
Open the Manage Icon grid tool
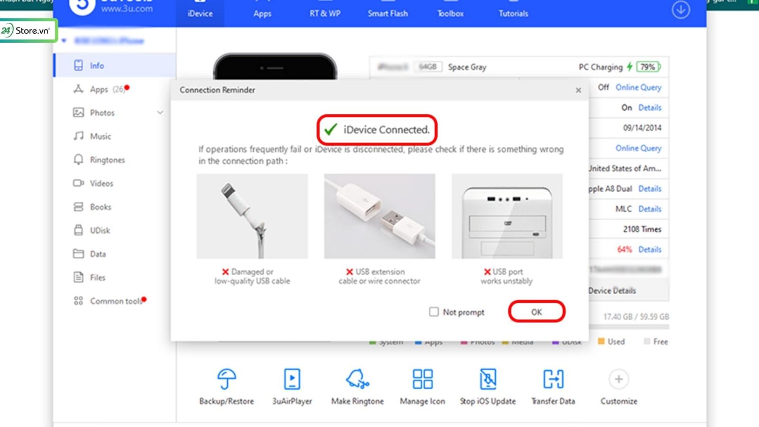422,379
